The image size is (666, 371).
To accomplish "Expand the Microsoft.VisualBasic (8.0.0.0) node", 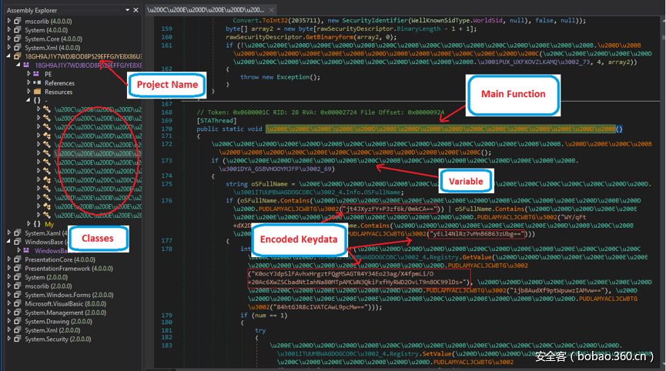I will click(x=8, y=303).
